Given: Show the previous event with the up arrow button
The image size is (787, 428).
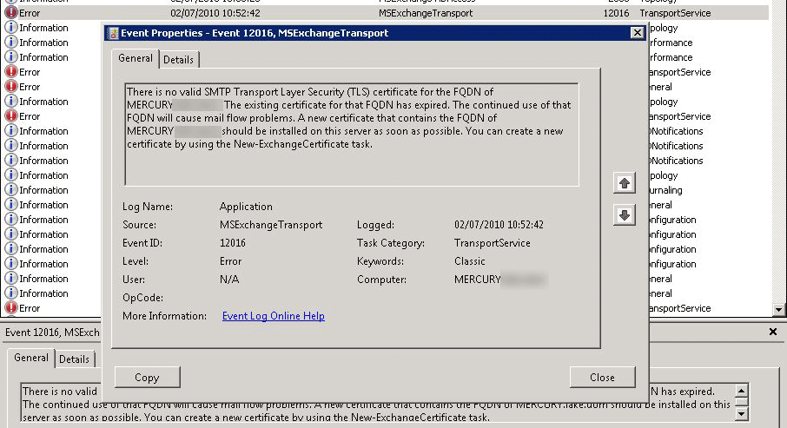Looking at the screenshot, I should click(x=625, y=183).
